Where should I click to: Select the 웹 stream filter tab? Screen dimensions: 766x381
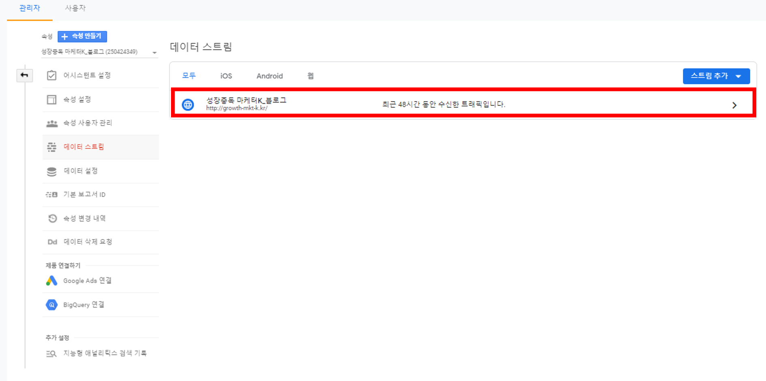pos(310,76)
